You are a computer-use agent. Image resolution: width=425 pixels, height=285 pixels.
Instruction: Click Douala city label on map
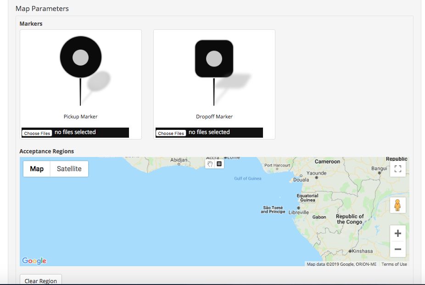[301, 179]
